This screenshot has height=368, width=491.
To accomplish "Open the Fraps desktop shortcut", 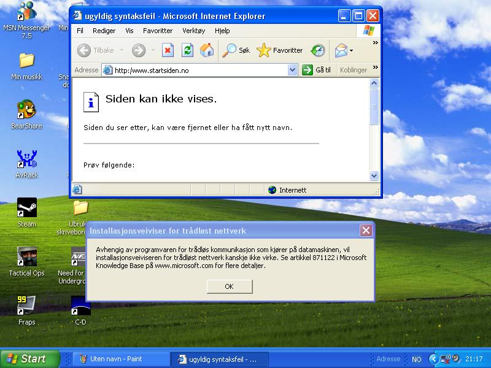I will pos(26,305).
